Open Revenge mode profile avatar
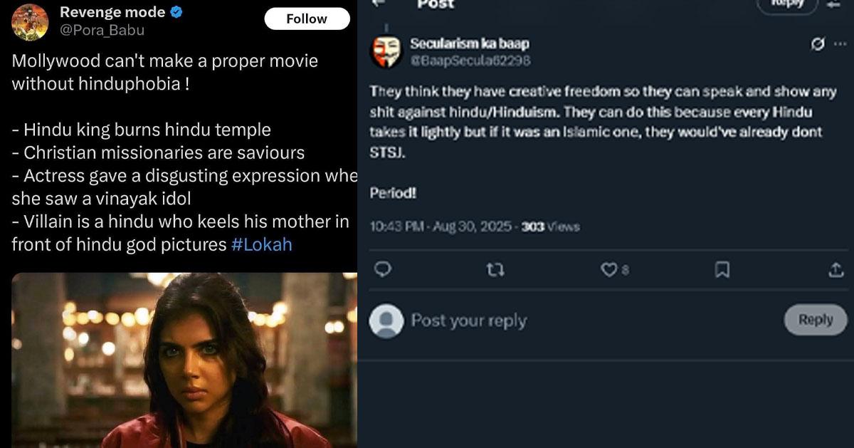The height and width of the screenshot is (448, 854). [30, 22]
